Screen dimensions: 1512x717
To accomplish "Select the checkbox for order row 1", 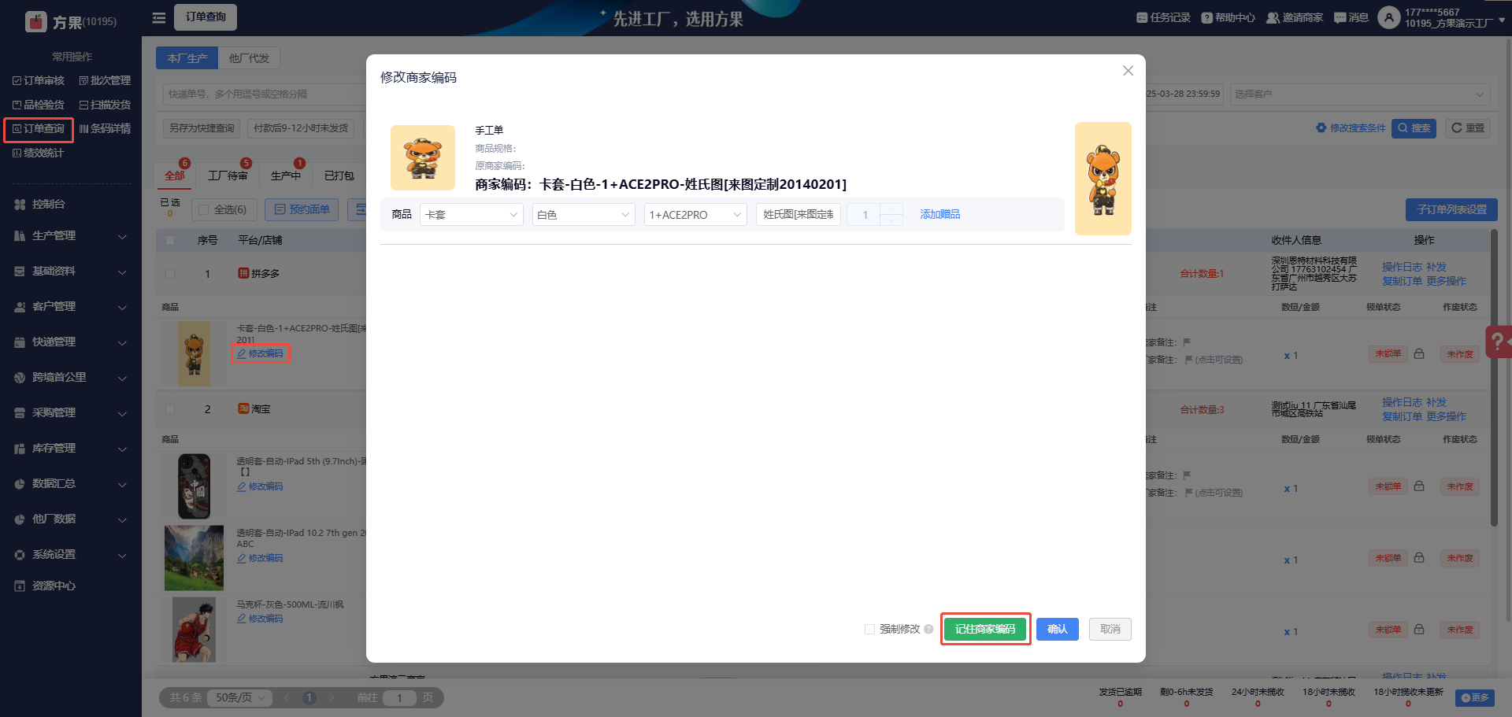I will coord(170,274).
